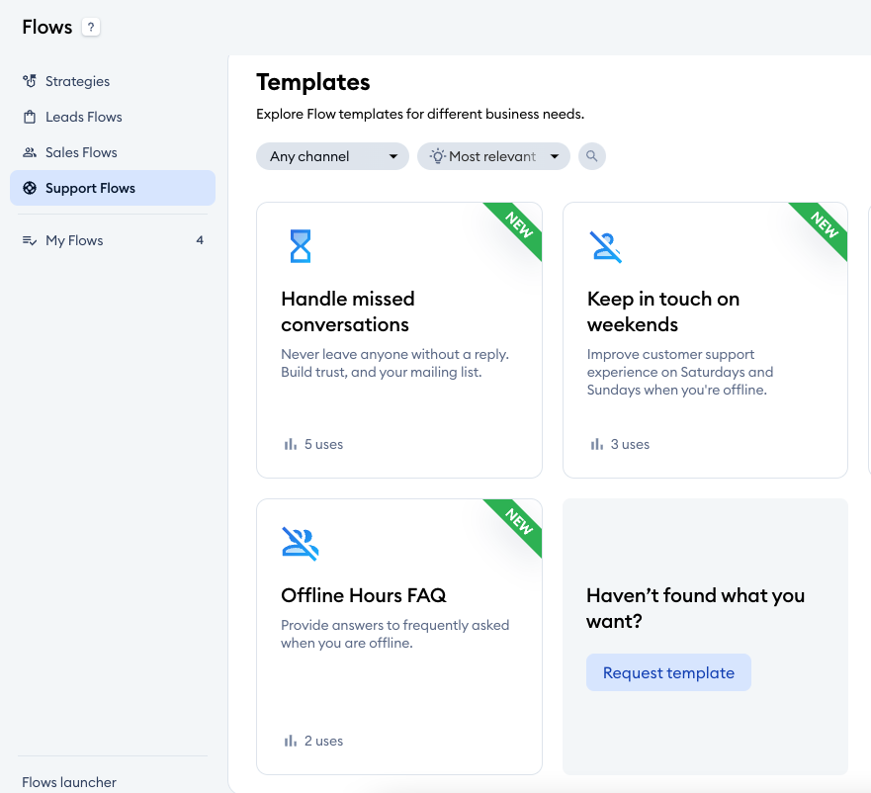Click the Request template button
The height and width of the screenshot is (793, 871).
pyautogui.click(x=668, y=671)
